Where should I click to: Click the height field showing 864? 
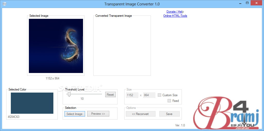point(149,95)
